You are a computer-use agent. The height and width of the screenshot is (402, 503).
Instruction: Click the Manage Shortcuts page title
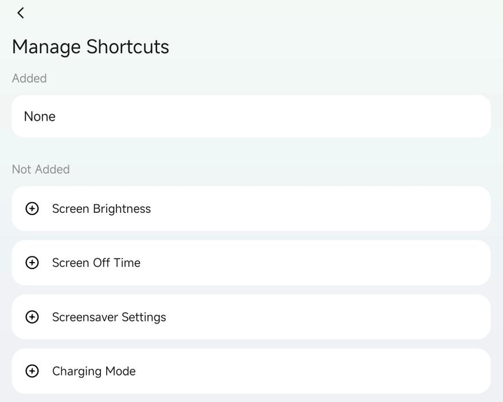point(91,47)
